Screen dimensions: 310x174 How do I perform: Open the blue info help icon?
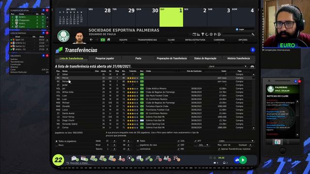pos(253,50)
